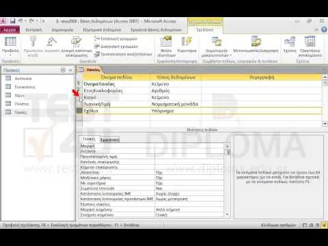Click the Απλό κείμενo text format value
This screenshot has height=246, width=328.
189,210
